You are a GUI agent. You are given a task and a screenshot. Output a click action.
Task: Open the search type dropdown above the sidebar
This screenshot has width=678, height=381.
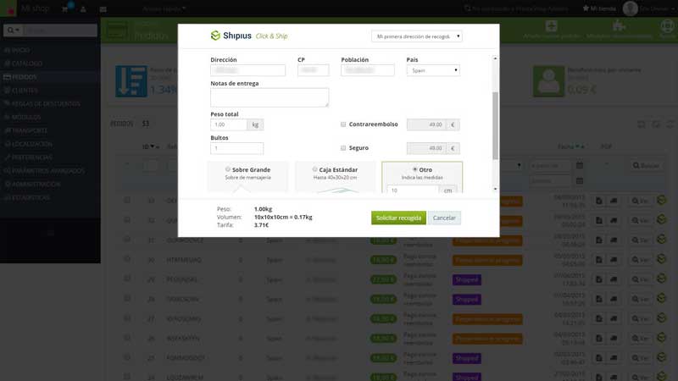pyautogui.click(x=13, y=30)
